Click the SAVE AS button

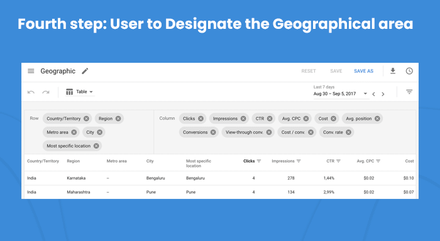pos(364,71)
